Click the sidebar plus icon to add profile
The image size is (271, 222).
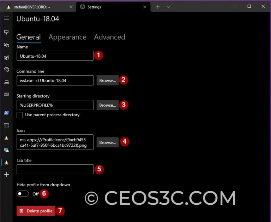click(6, 175)
